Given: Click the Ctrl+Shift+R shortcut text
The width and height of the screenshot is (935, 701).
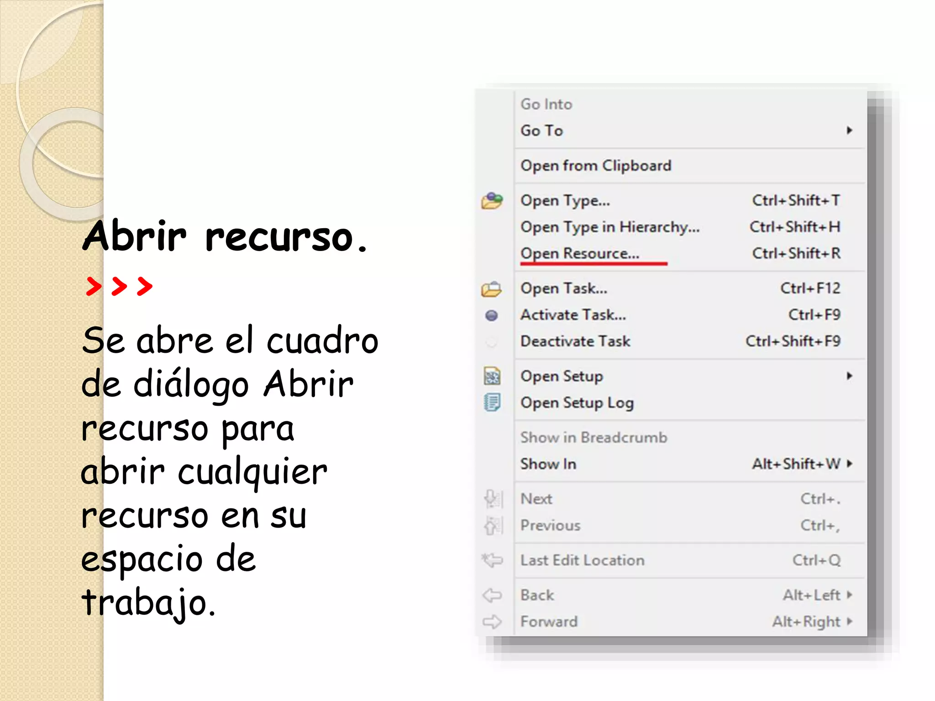Looking at the screenshot, I should tap(796, 253).
